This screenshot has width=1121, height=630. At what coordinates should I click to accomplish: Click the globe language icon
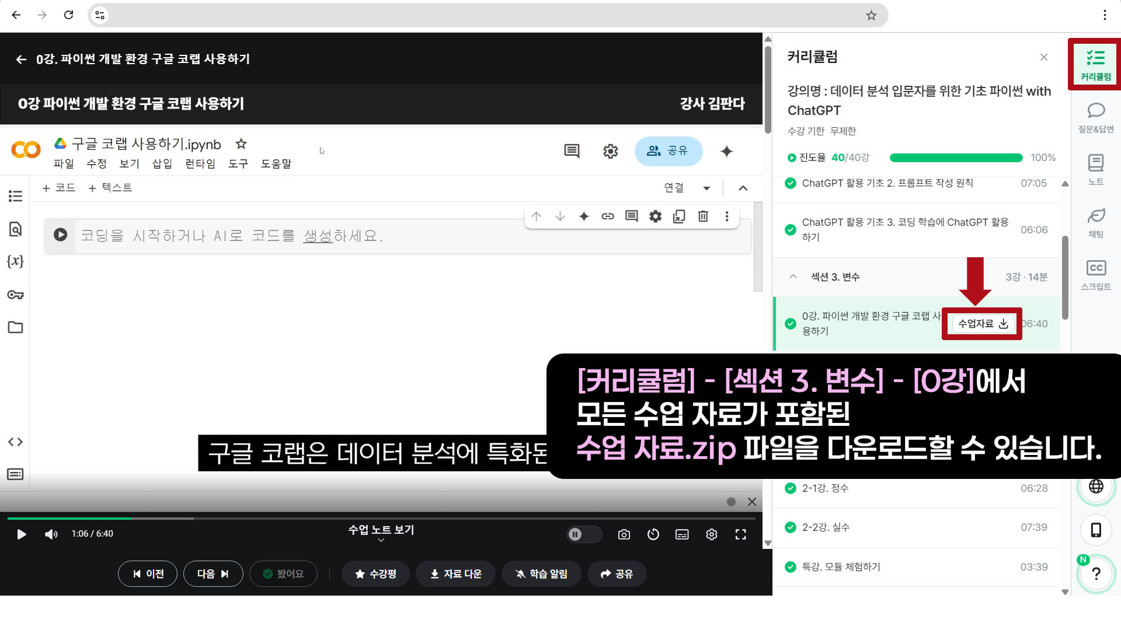coord(1096,486)
